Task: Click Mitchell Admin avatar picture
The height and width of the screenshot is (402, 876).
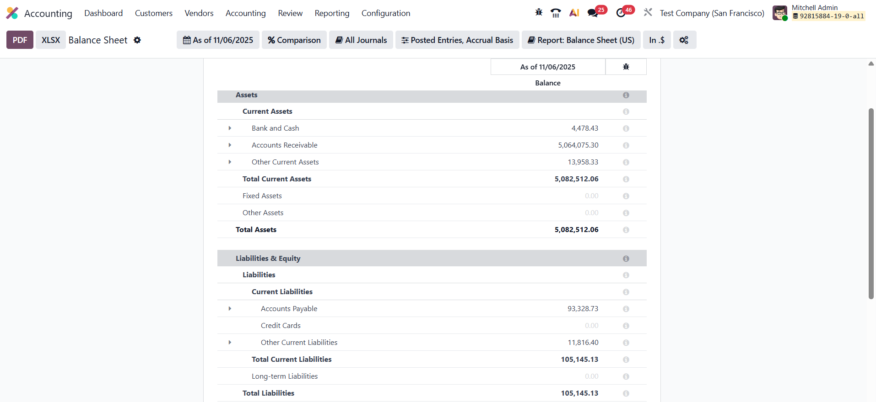Action: [780, 13]
